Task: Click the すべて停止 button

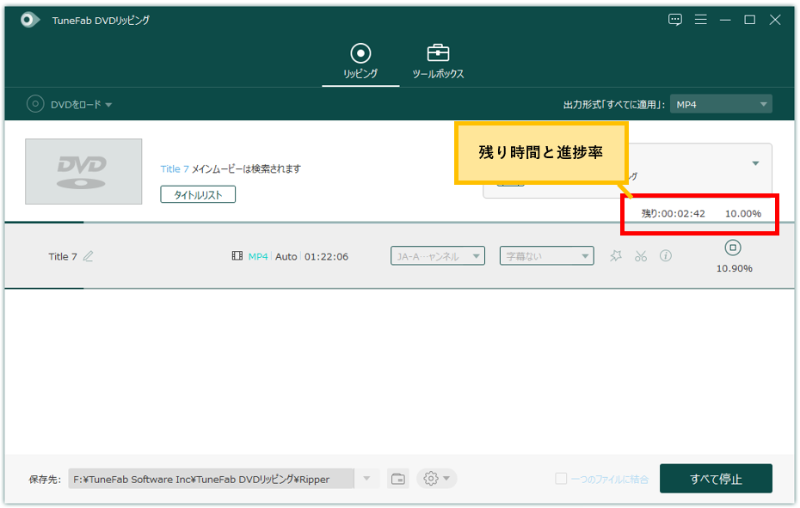Action: click(x=716, y=479)
